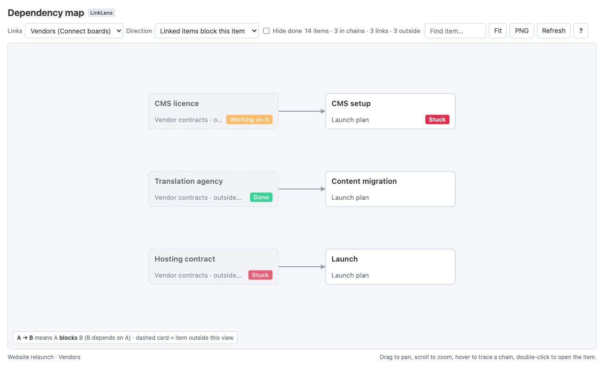Focus the Find item search field
Image resolution: width=604 pixels, height=377 pixels.
pyautogui.click(x=455, y=31)
